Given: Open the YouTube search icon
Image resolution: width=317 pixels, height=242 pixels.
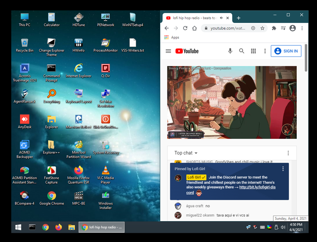Looking at the screenshot, I should pos(242,51).
